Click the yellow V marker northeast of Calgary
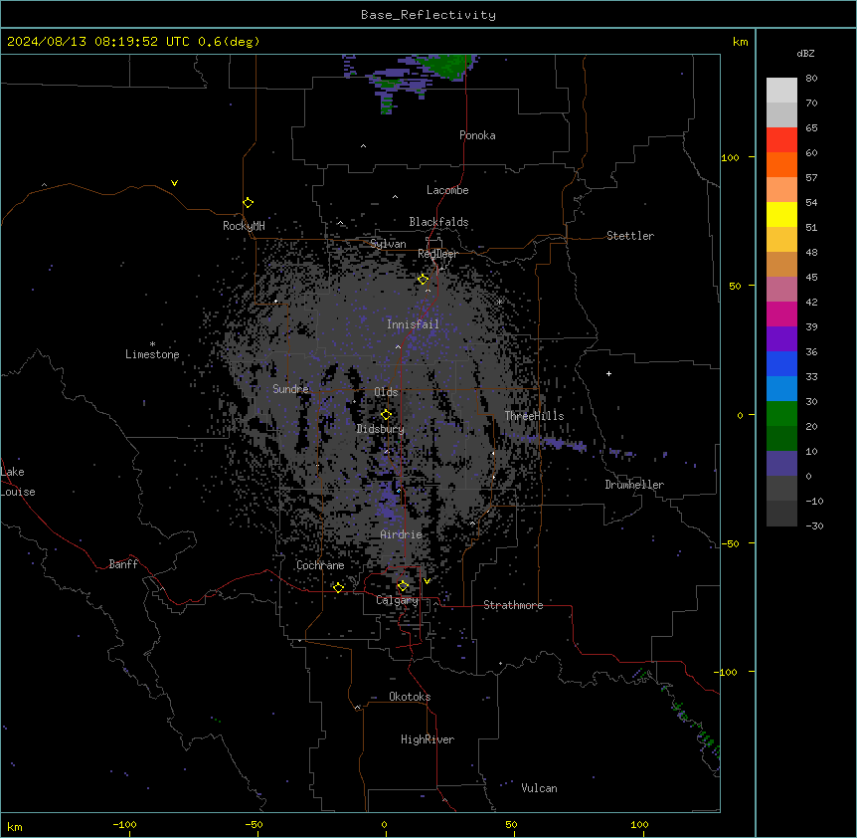This screenshot has width=857, height=838. click(x=427, y=581)
